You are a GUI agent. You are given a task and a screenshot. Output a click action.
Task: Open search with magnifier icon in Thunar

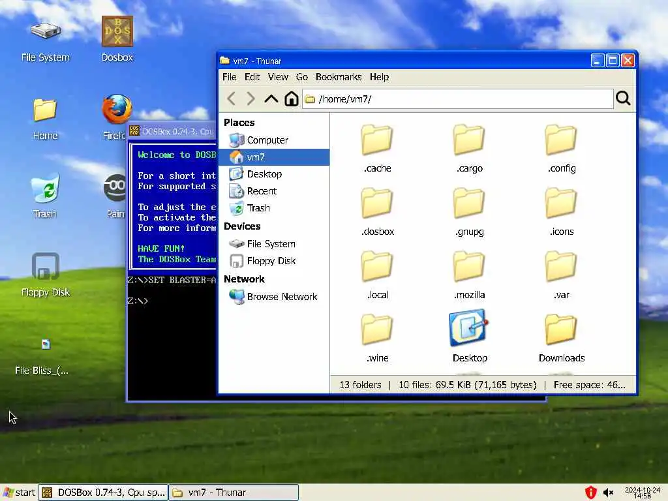pos(623,99)
